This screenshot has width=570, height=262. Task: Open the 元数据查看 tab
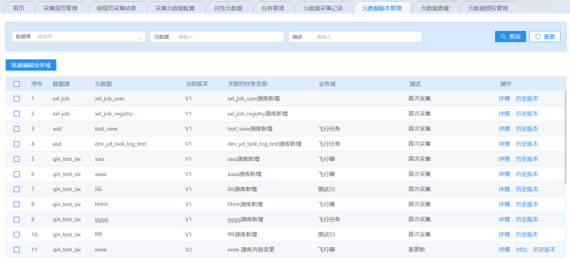pos(434,8)
